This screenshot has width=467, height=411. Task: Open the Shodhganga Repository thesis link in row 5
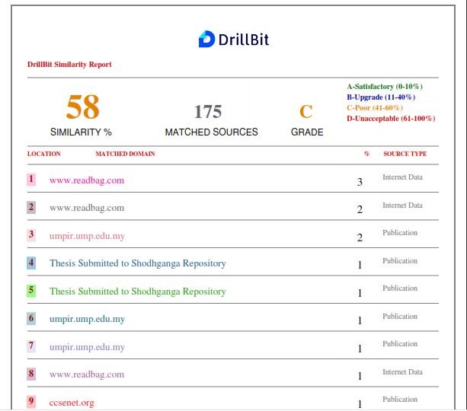point(138,292)
